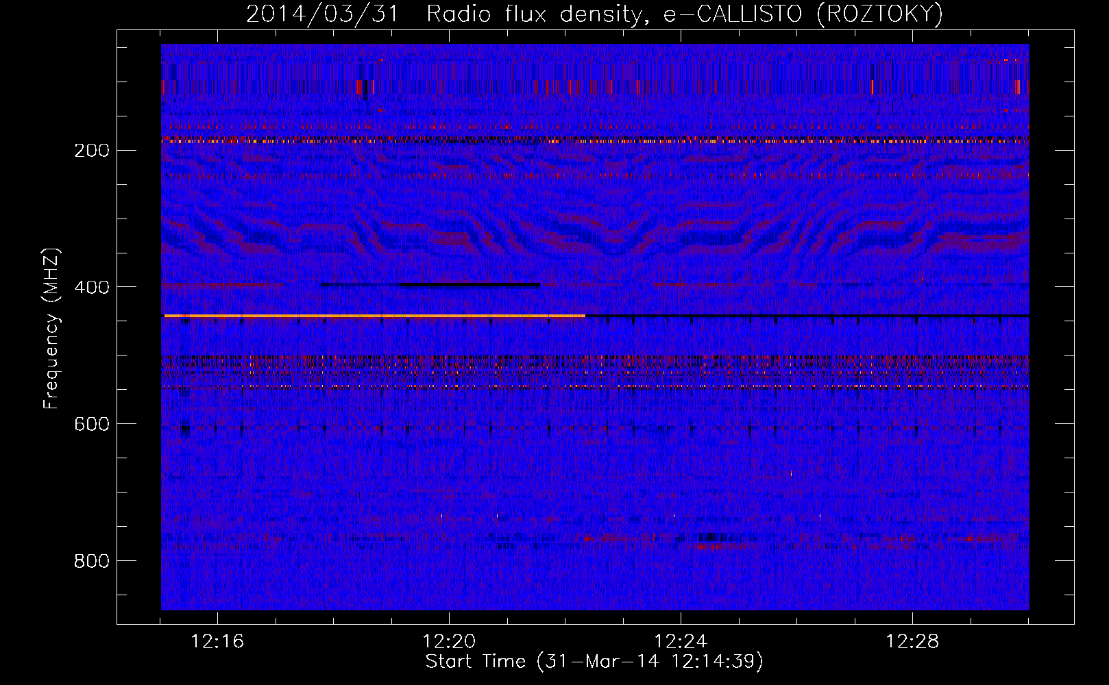Click the plot title text '2014/03/31 Radio flux density, e-CALLISTO (ROZTOKY)'

coord(594,14)
